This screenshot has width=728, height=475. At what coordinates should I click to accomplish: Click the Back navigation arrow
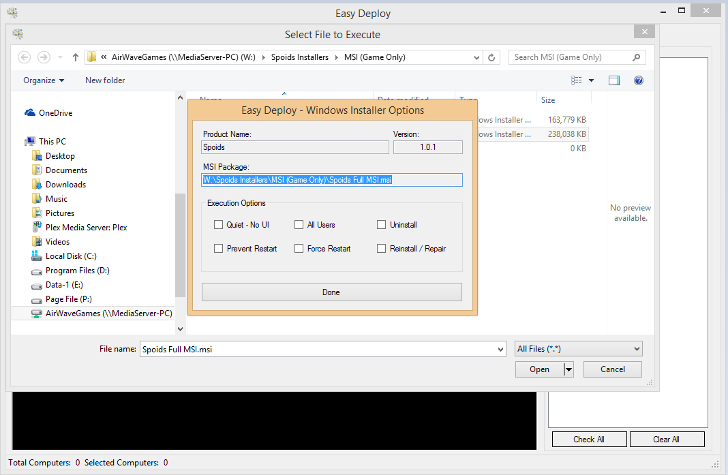[x=24, y=57]
